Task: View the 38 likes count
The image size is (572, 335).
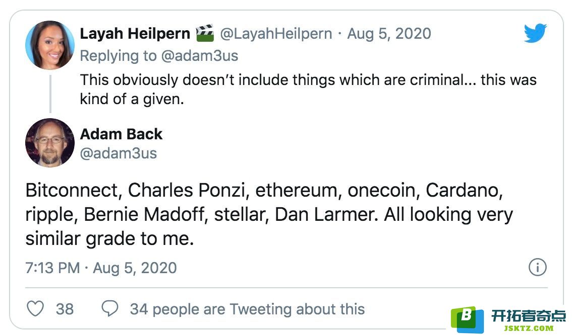Action: (65, 309)
